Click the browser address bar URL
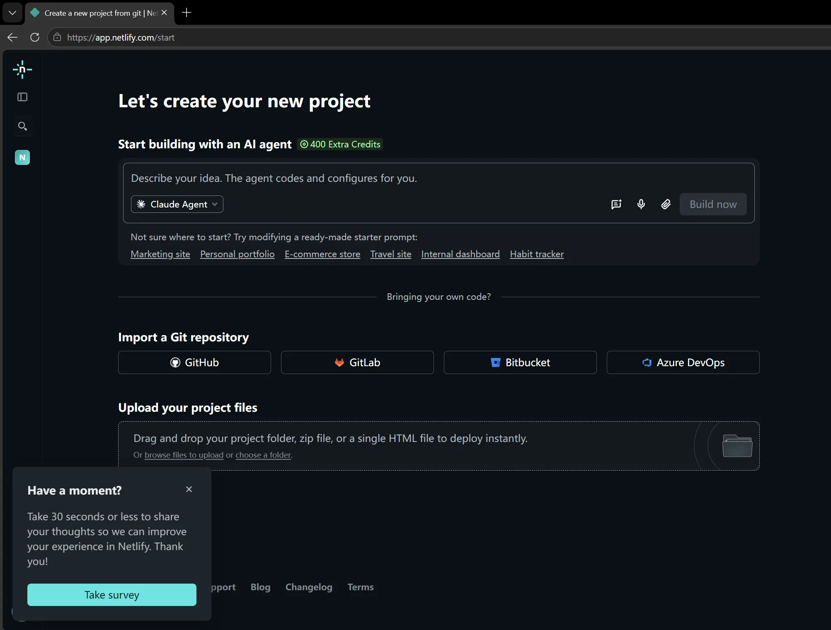 coord(121,37)
